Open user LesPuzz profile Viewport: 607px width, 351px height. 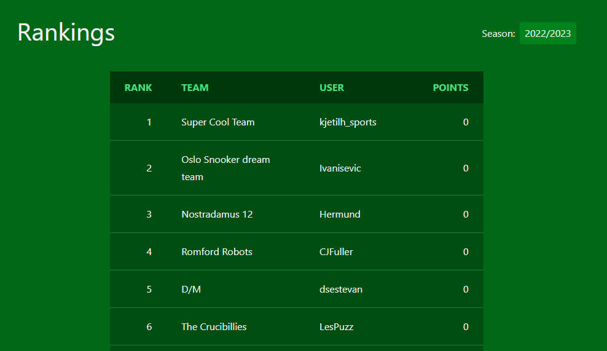click(337, 326)
